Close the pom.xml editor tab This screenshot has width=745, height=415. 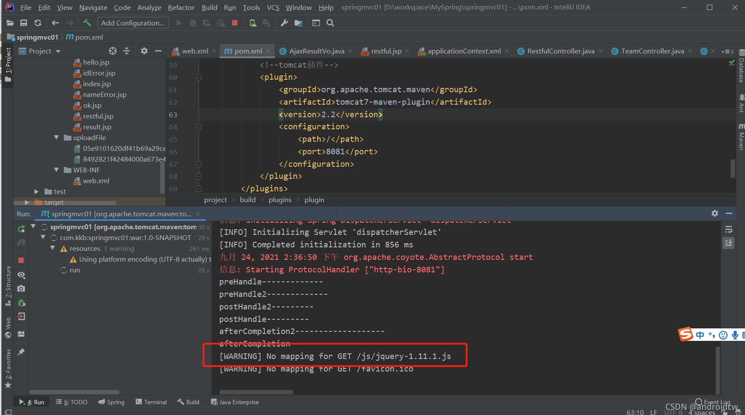point(269,51)
